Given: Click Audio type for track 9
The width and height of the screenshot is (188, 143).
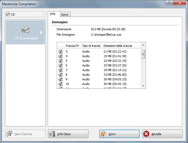Looking at the screenshot, I should pos(86,79).
